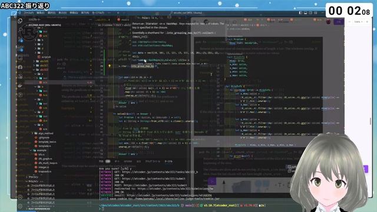Open the Source Control view icon

click(x=20, y=39)
